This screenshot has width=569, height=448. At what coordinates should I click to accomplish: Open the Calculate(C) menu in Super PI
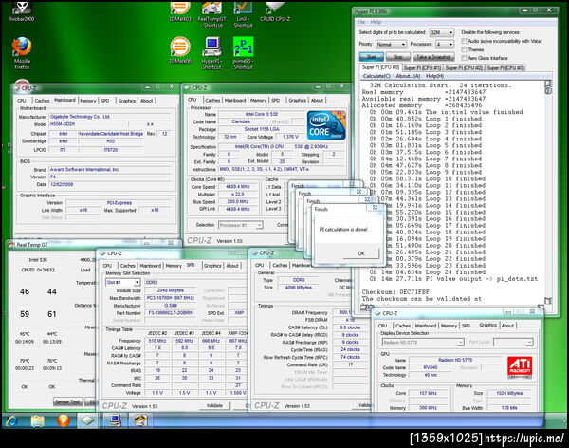376,76
